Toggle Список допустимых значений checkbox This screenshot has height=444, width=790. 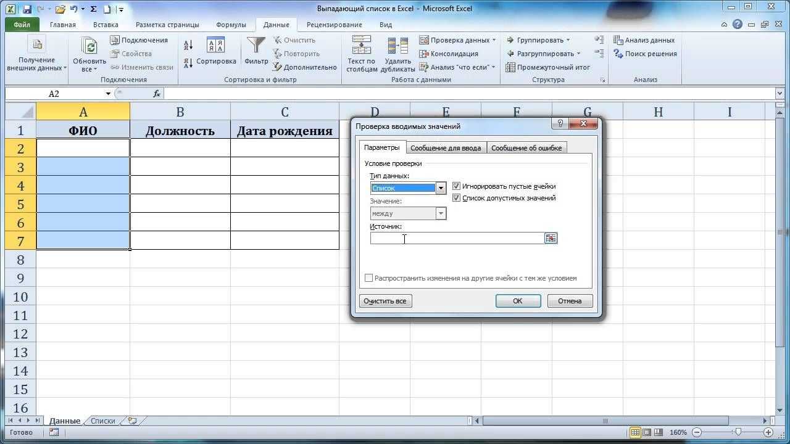tap(457, 198)
